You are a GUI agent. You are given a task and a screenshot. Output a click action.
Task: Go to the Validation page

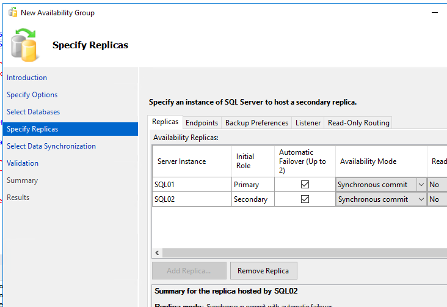tap(23, 163)
